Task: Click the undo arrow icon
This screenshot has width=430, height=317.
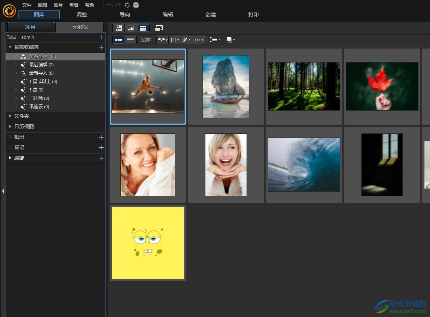Action: point(110,5)
